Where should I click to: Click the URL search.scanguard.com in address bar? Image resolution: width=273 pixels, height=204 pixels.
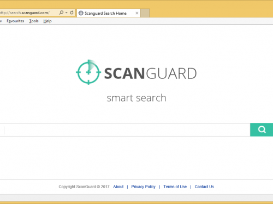(25, 13)
